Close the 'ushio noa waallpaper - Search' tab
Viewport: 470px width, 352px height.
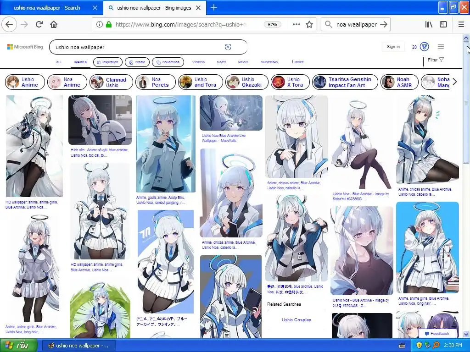tap(95, 8)
